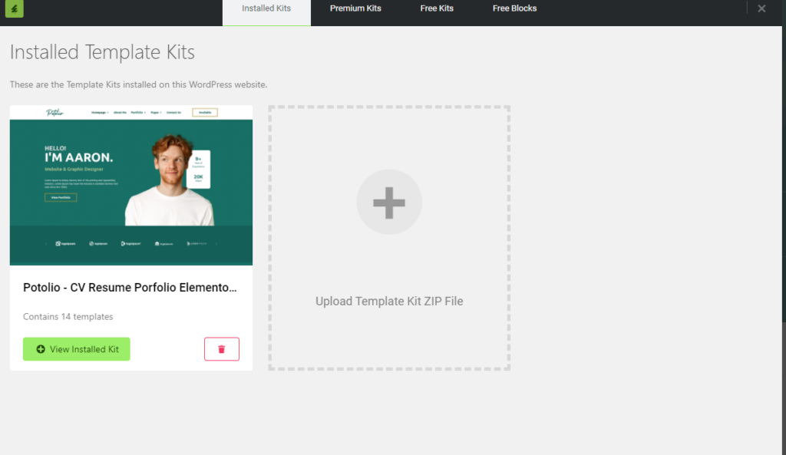The width and height of the screenshot is (786, 455).
Task: Click the Potolio logo in the preview
Action: click(x=54, y=113)
